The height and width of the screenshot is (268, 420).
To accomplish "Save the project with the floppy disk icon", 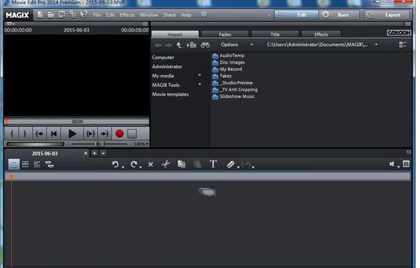I will [x=62, y=15].
